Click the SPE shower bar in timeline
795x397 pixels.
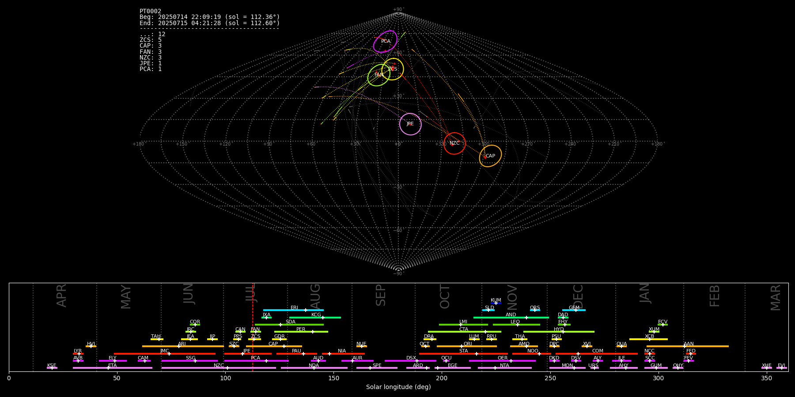pos(377,368)
